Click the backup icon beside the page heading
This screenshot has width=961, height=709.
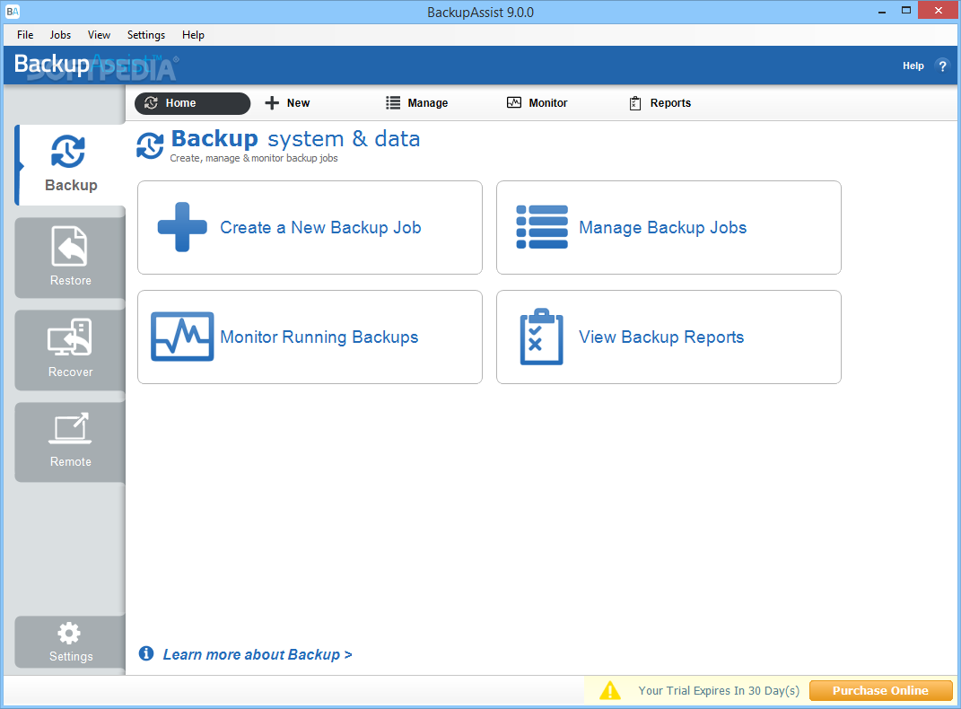coord(150,146)
